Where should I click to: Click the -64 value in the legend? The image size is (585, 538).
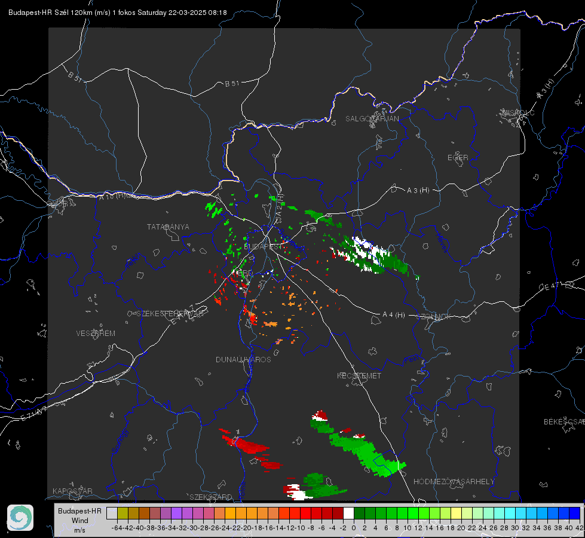coord(117,528)
